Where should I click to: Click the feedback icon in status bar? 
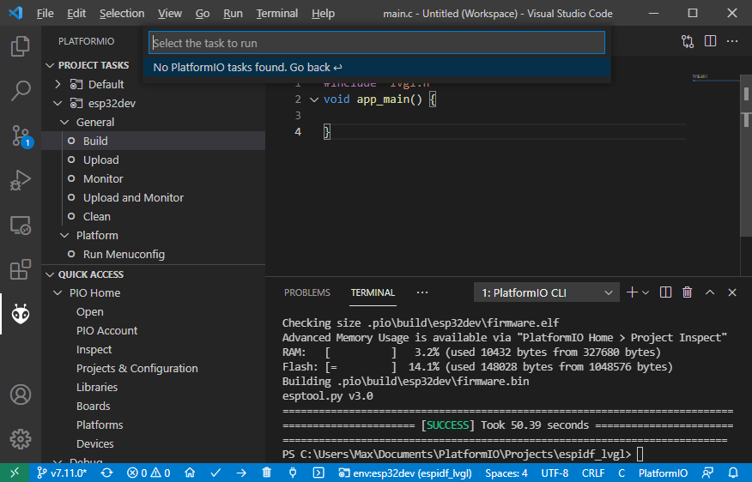tap(707, 473)
